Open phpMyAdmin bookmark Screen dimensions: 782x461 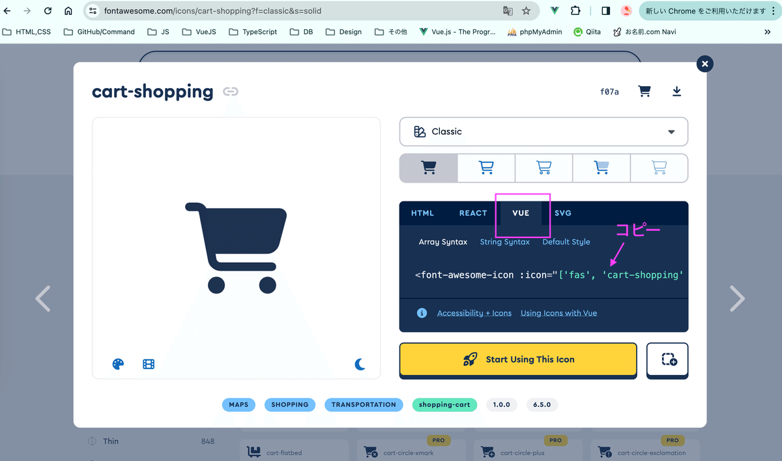[x=535, y=31]
